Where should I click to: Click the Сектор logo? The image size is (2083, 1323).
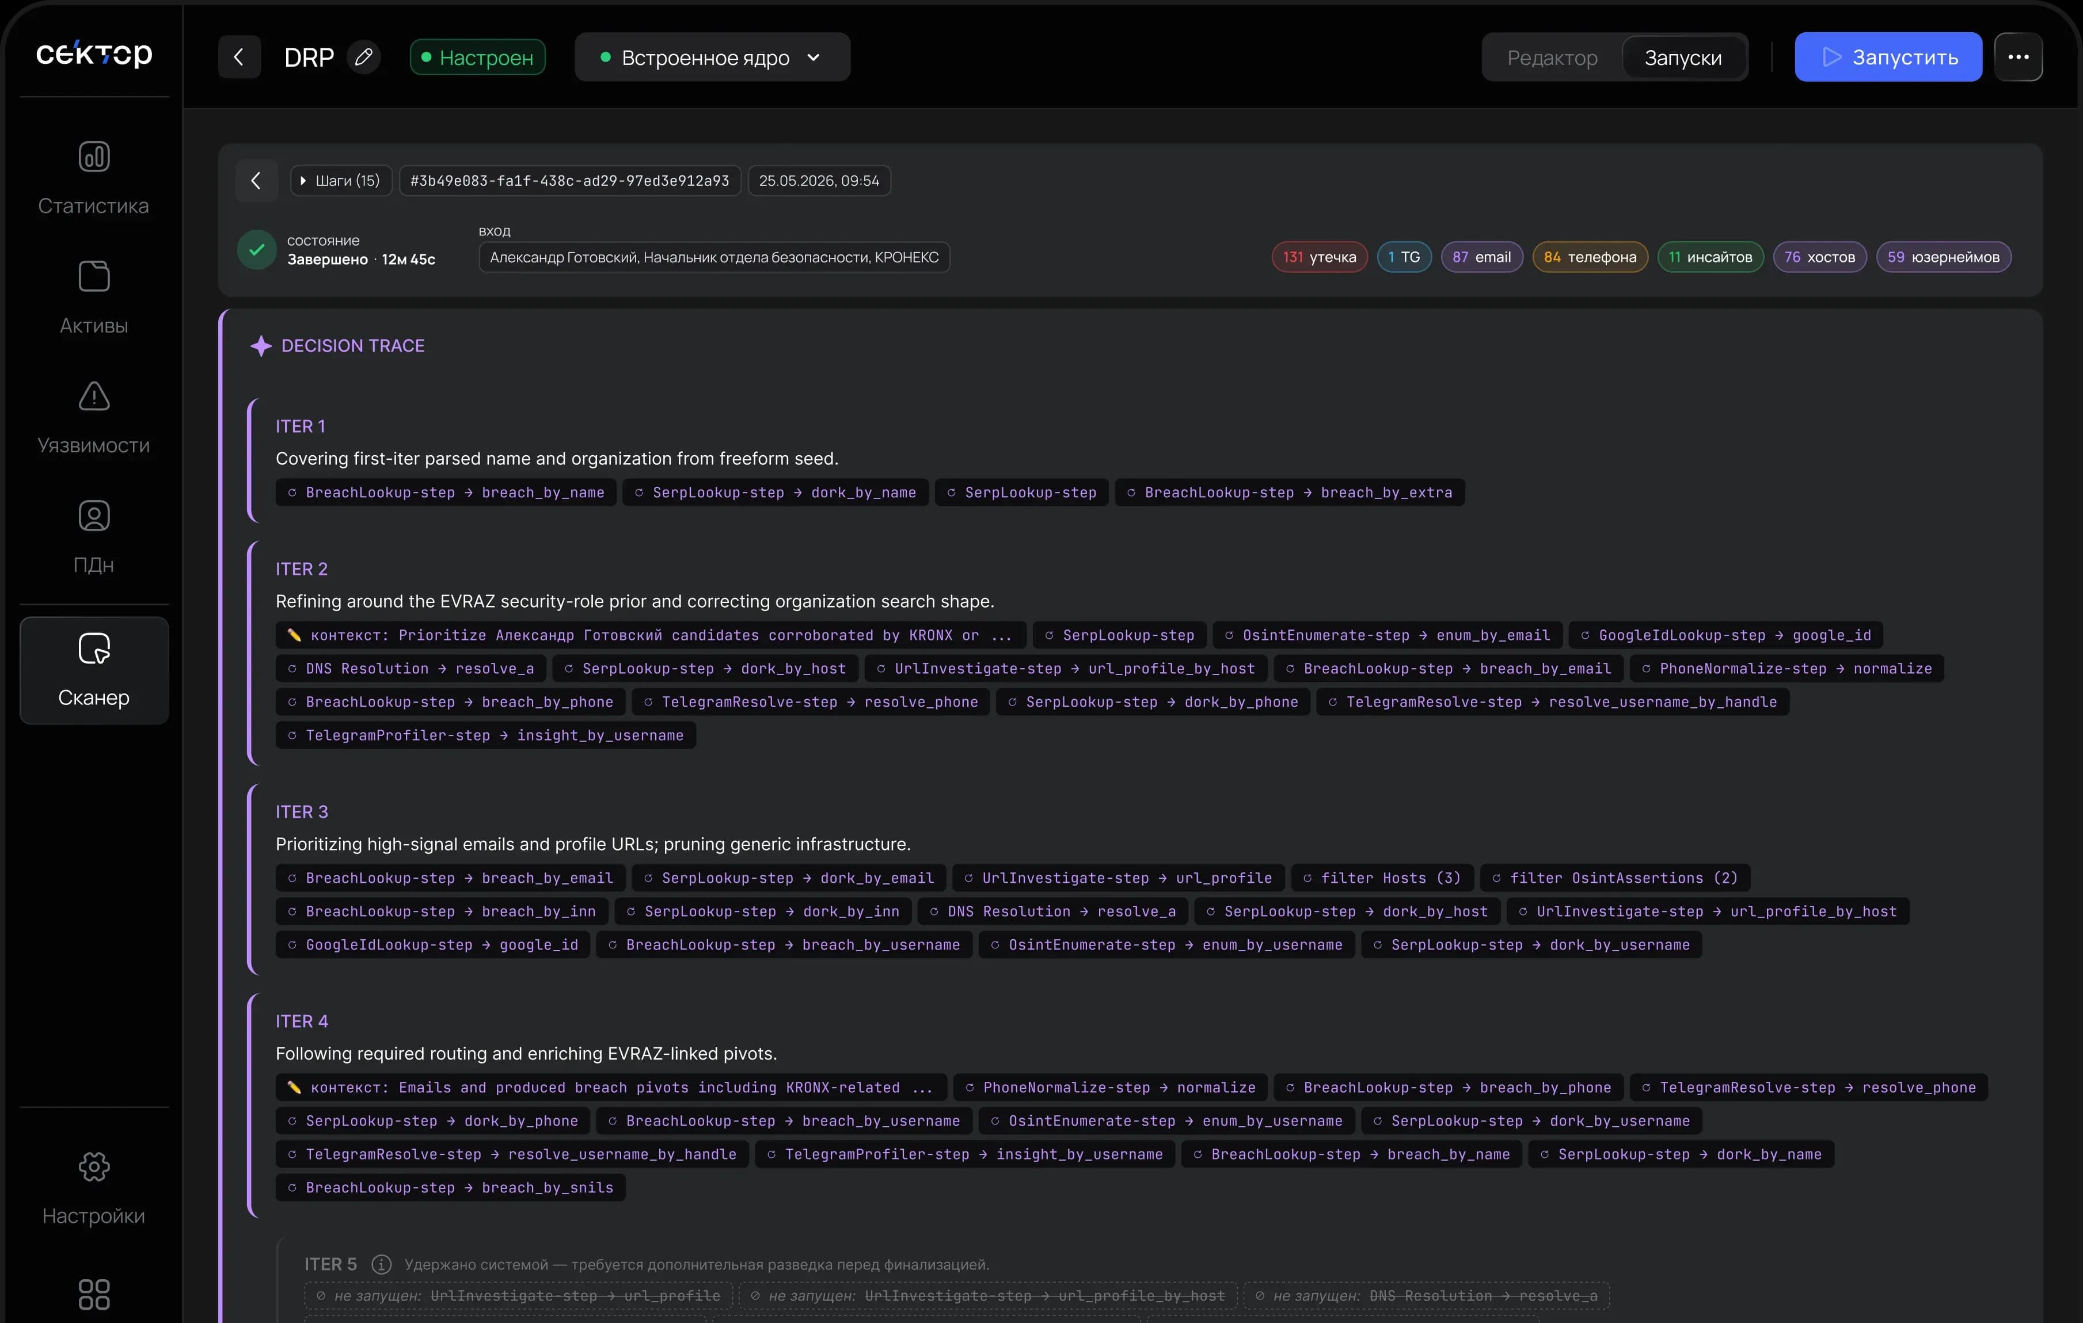click(93, 55)
